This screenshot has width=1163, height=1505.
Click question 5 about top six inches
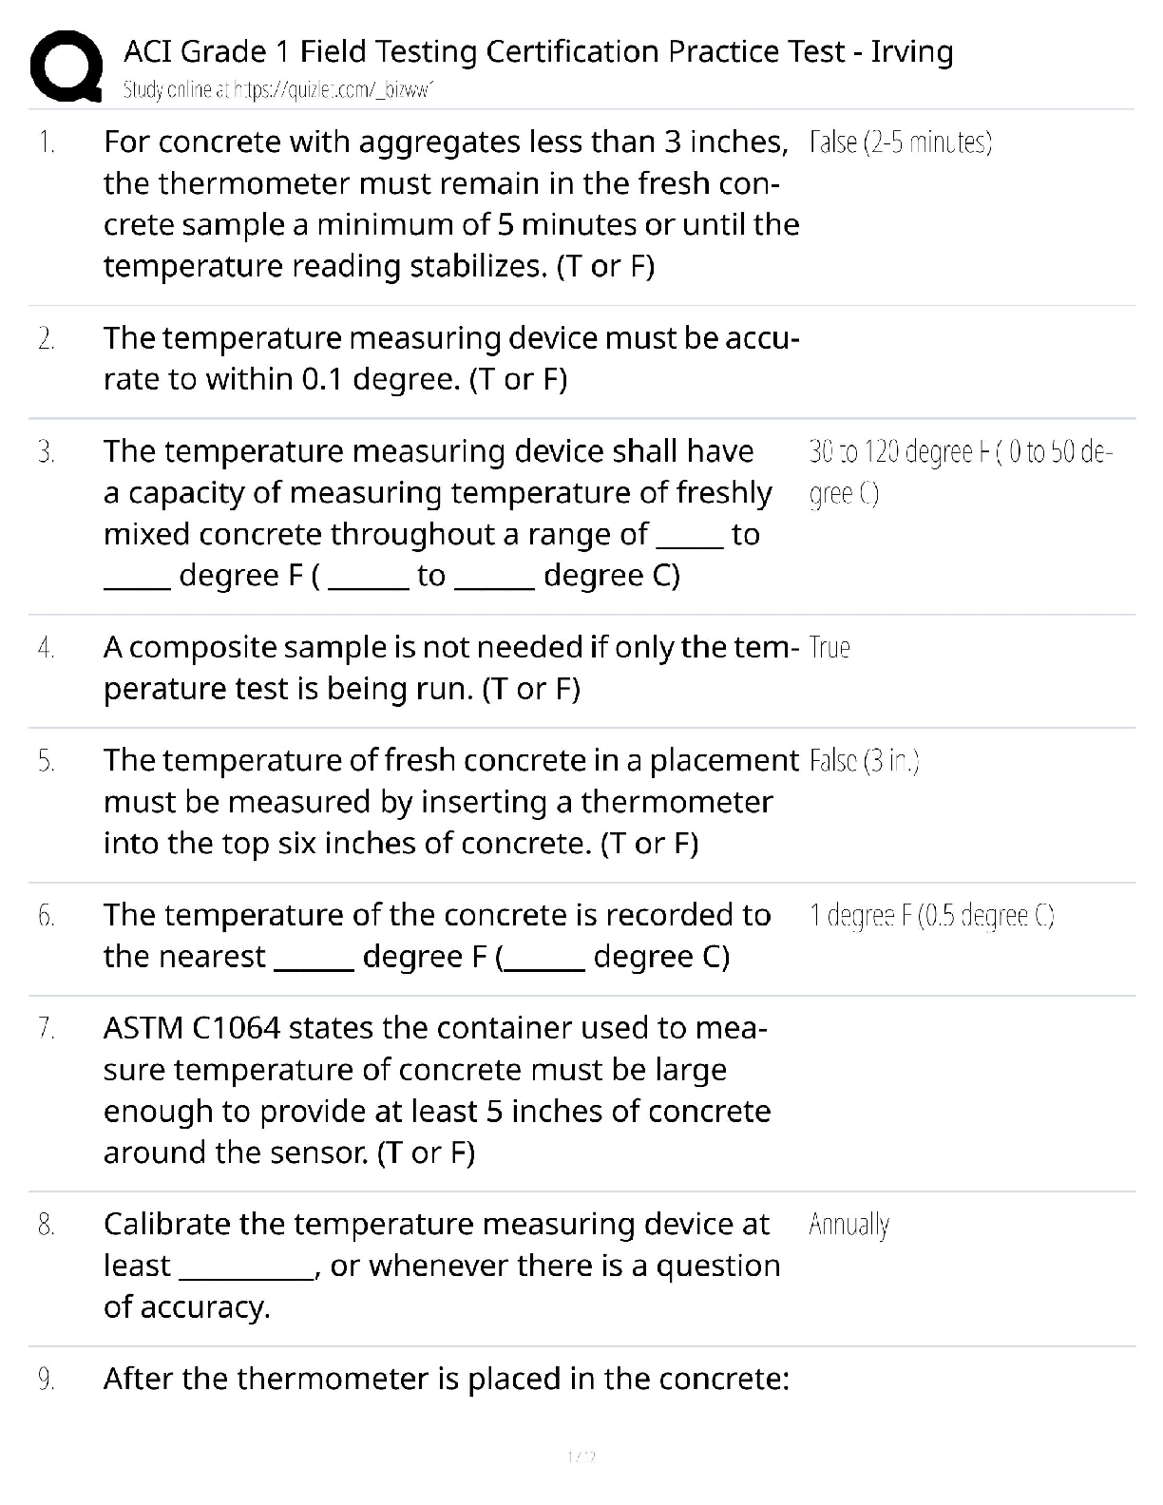(450, 801)
